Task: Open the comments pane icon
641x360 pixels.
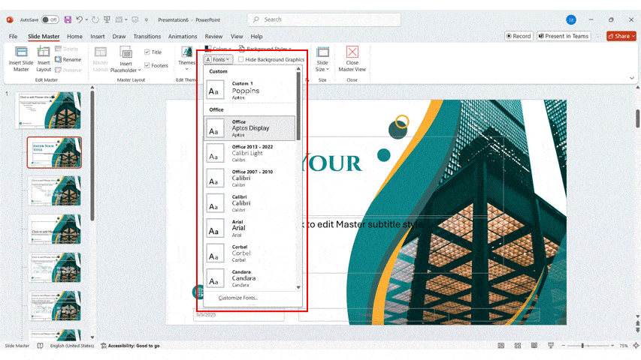Action: click(599, 36)
